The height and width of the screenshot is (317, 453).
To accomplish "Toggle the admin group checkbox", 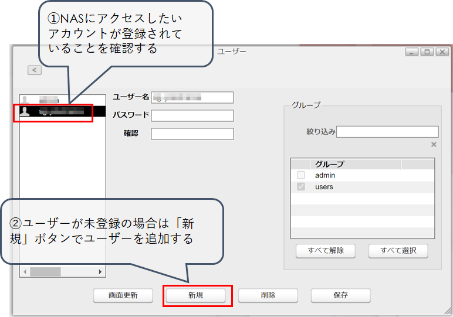I will click(301, 175).
